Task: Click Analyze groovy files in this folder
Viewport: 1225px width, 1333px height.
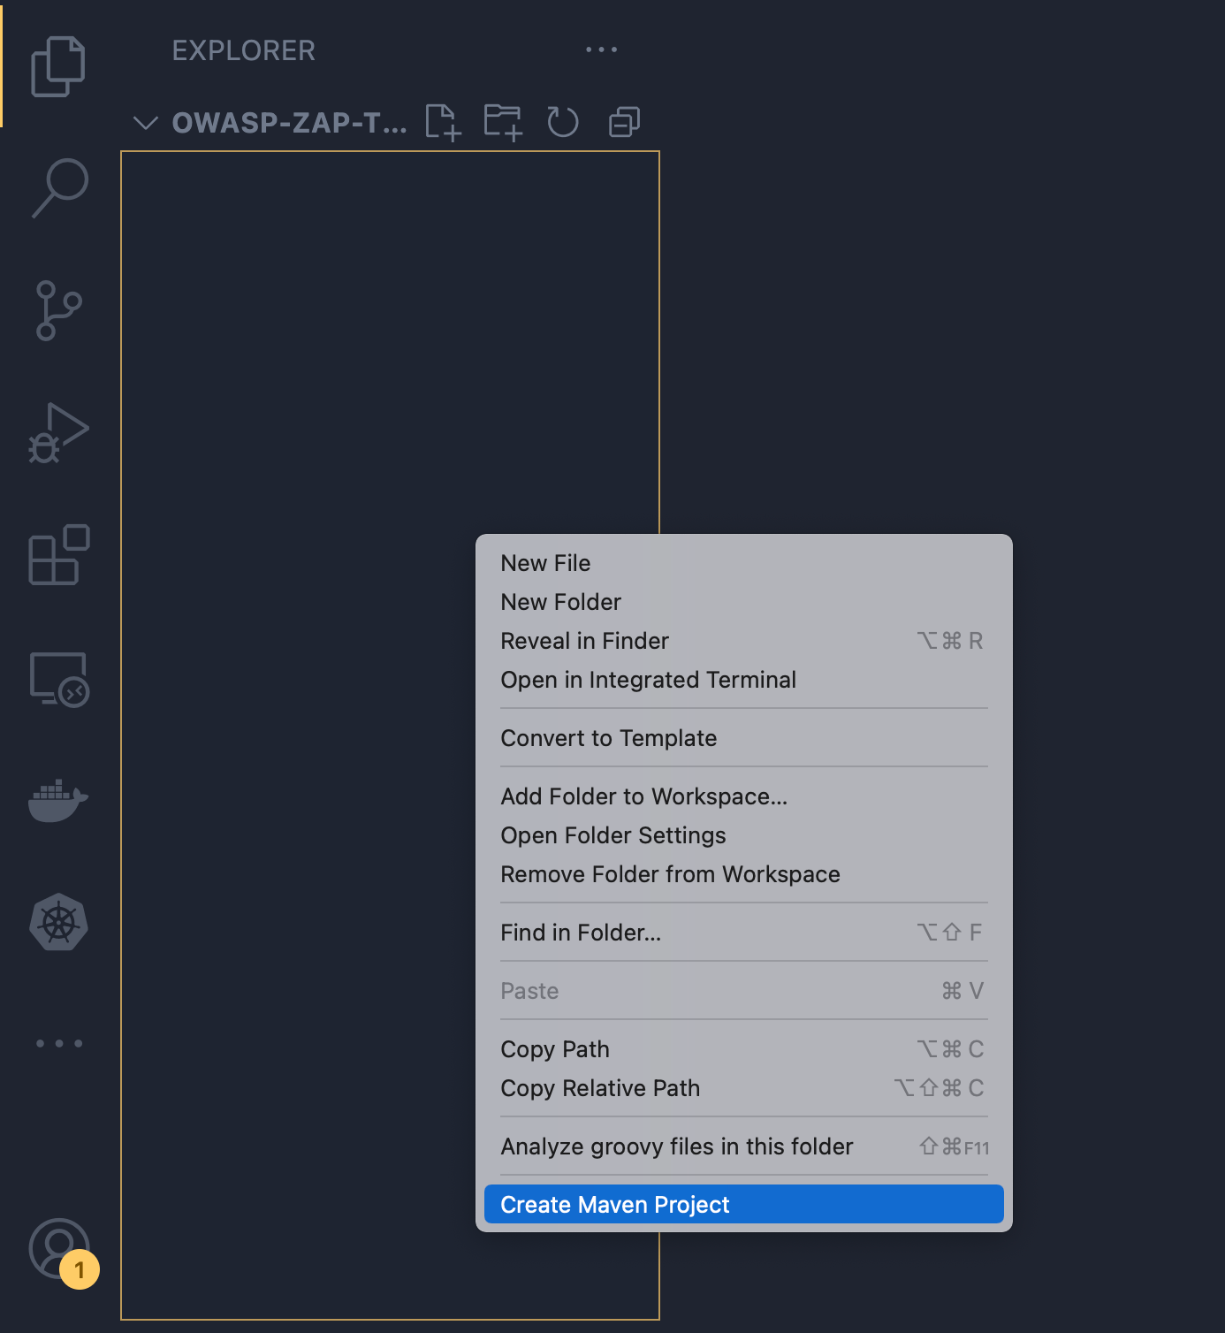Action: 676,1146
